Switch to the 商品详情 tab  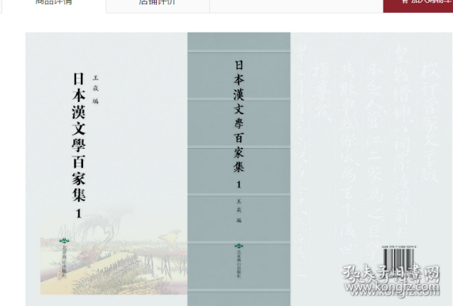pyautogui.click(x=53, y=4)
